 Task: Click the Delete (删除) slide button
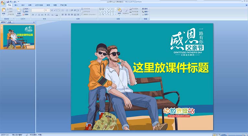point(26,14)
